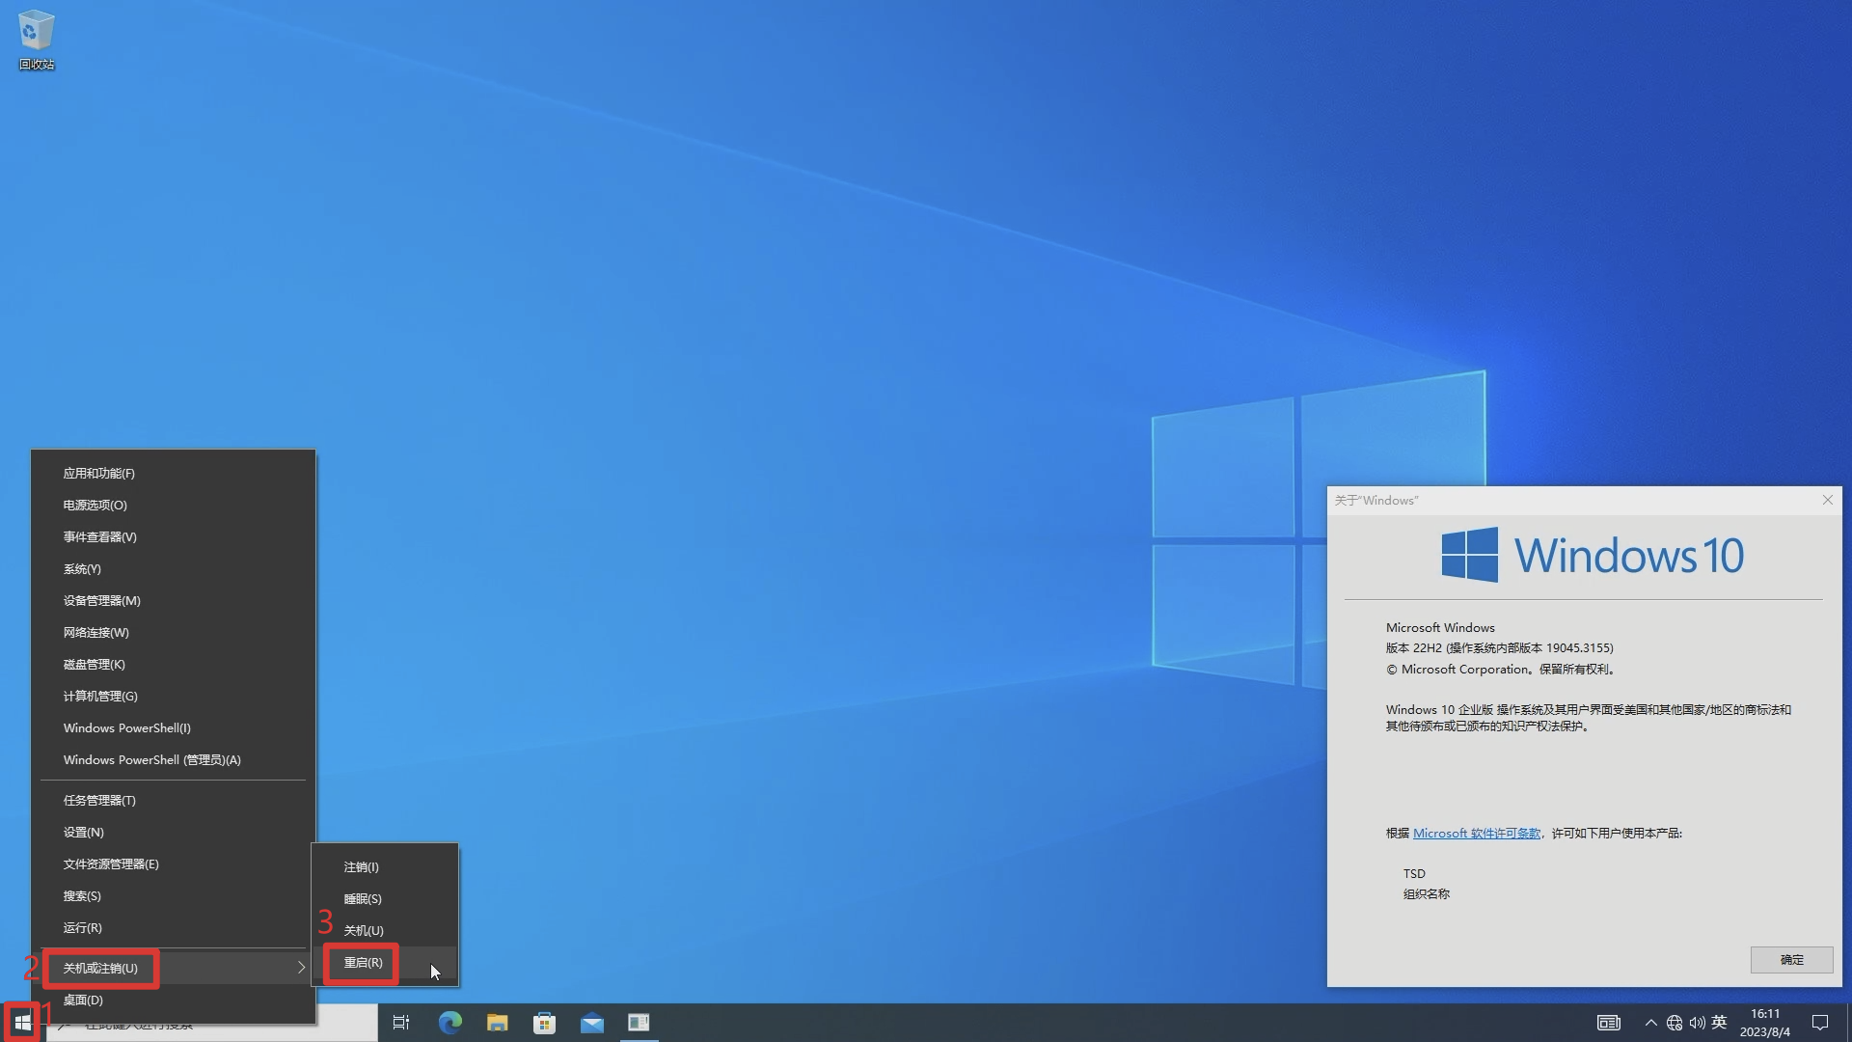The width and height of the screenshot is (1852, 1042).
Task: Click the 确定 button in About Windows
Action: pos(1791,960)
